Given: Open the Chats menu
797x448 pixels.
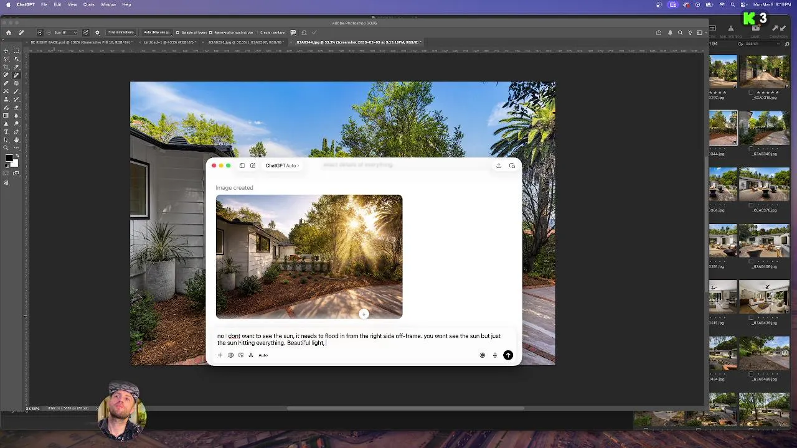Looking at the screenshot, I should point(89,4).
